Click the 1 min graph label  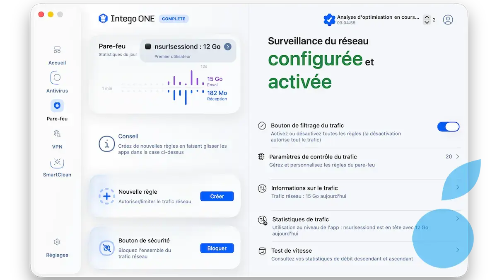point(107,88)
